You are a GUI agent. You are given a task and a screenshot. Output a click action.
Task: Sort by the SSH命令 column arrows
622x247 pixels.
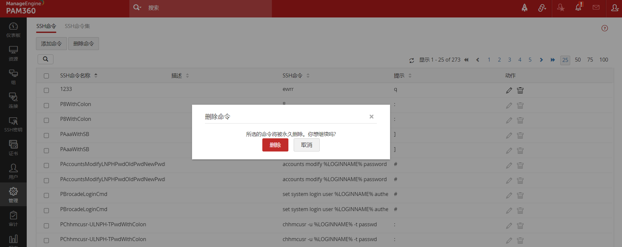point(308,75)
